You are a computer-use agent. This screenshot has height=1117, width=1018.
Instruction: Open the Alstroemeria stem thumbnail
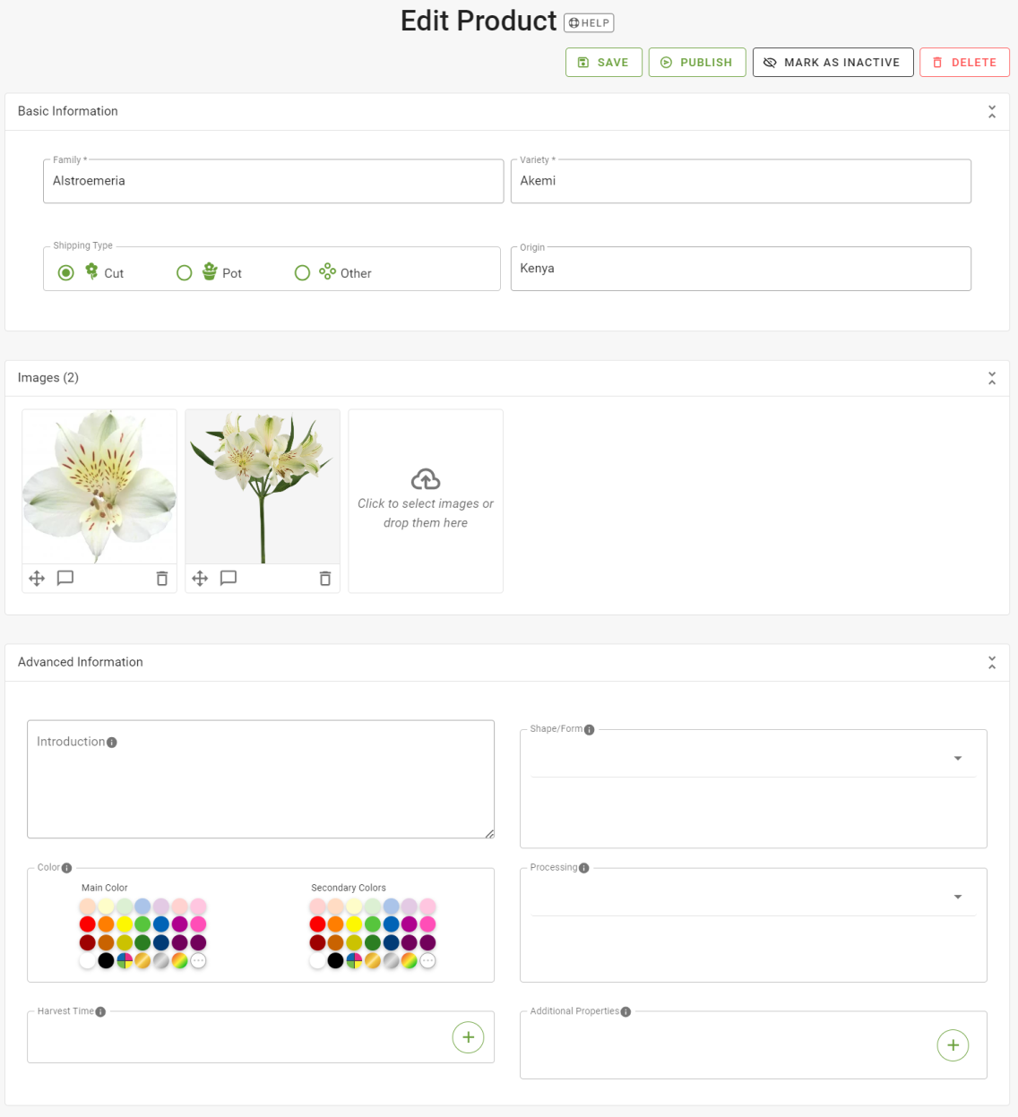(x=263, y=486)
